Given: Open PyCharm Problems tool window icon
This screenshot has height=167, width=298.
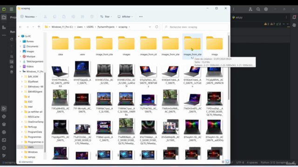Looking at the screenshot, I should [4, 148].
